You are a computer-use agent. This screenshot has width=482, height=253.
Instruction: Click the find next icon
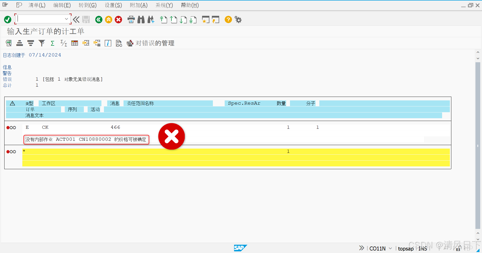pyautogui.click(x=151, y=20)
